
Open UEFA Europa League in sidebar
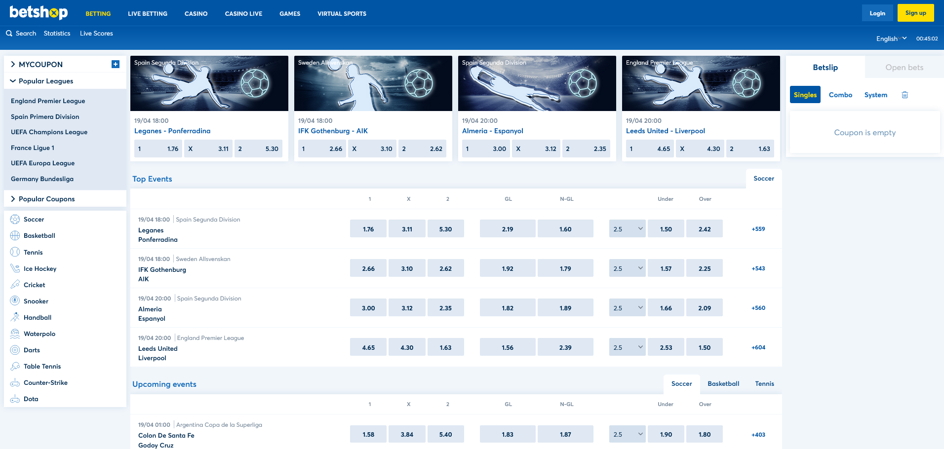tap(42, 163)
